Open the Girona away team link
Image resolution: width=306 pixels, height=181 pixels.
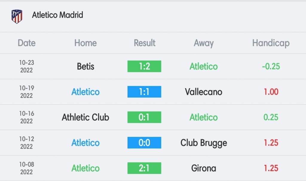(x=204, y=168)
